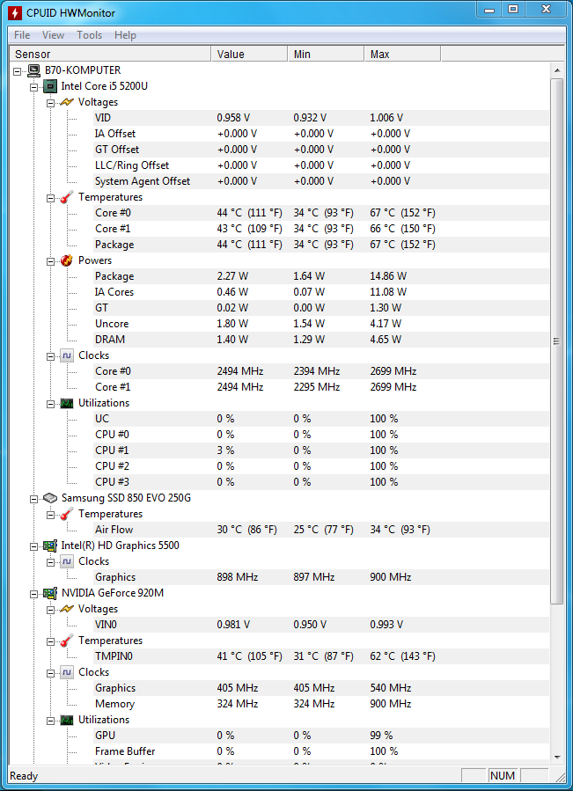This screenshot has width=573, height=791.
Task: Collapse the NVIDIA GeForce 920M node
Action: pos(33,594)
